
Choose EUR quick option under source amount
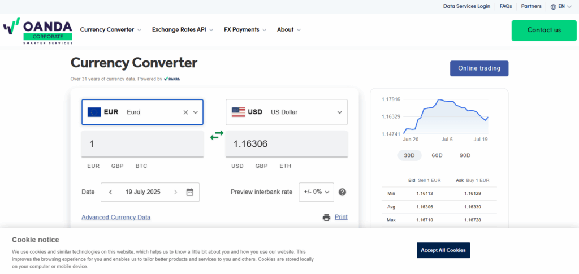click(x=93, y=166)
